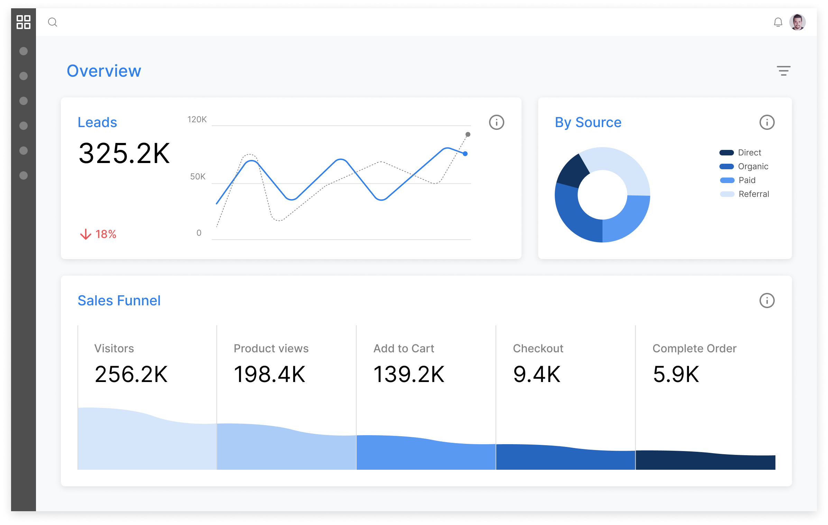Open the user profile avatar
Viewport: 828px width, 525px height.
(797, 22)
